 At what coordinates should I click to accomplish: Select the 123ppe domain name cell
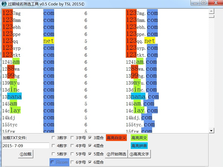tap(11, 34)
